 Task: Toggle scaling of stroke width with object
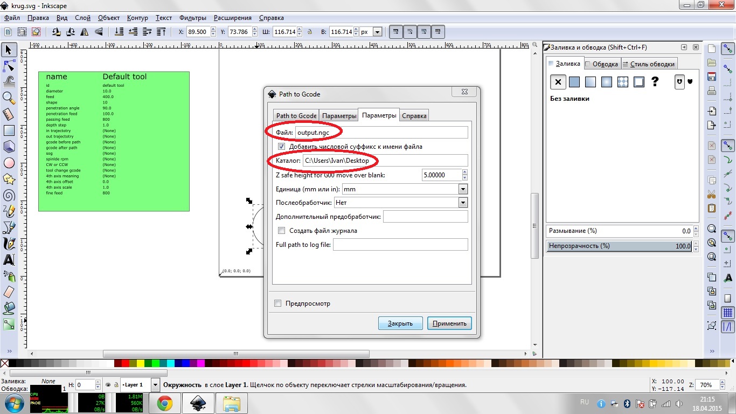point(396,32)
